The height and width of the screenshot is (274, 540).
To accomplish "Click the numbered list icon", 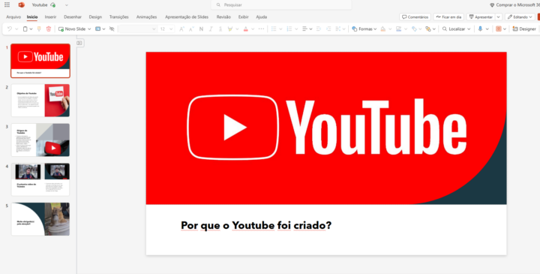I will pos(289,29).
